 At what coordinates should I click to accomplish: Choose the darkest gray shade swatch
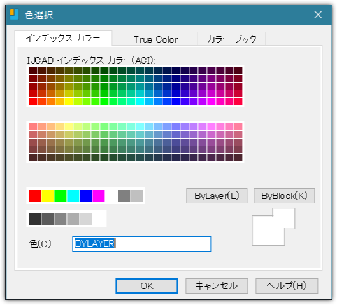coord(35,219)
